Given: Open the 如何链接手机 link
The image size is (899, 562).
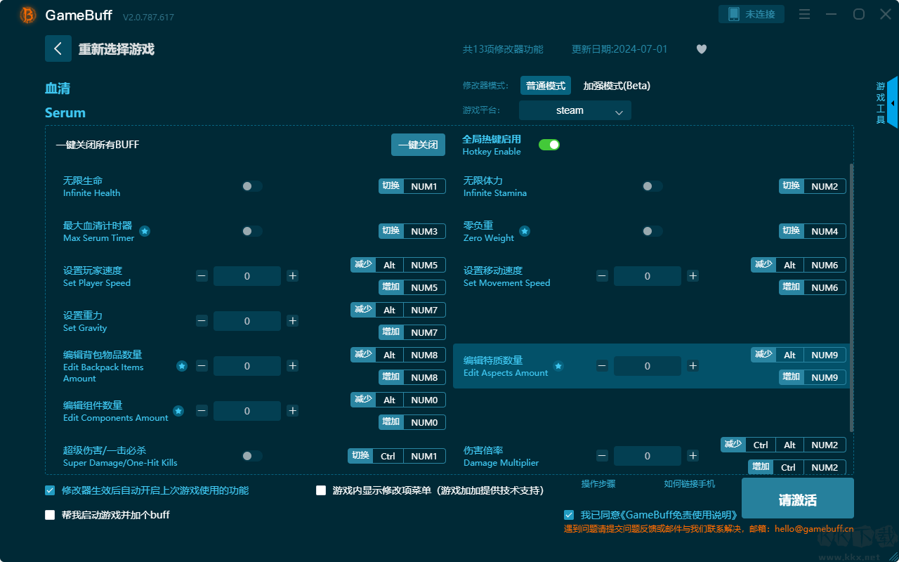Looking at the screenshot, I should click(x=690, y=484).
